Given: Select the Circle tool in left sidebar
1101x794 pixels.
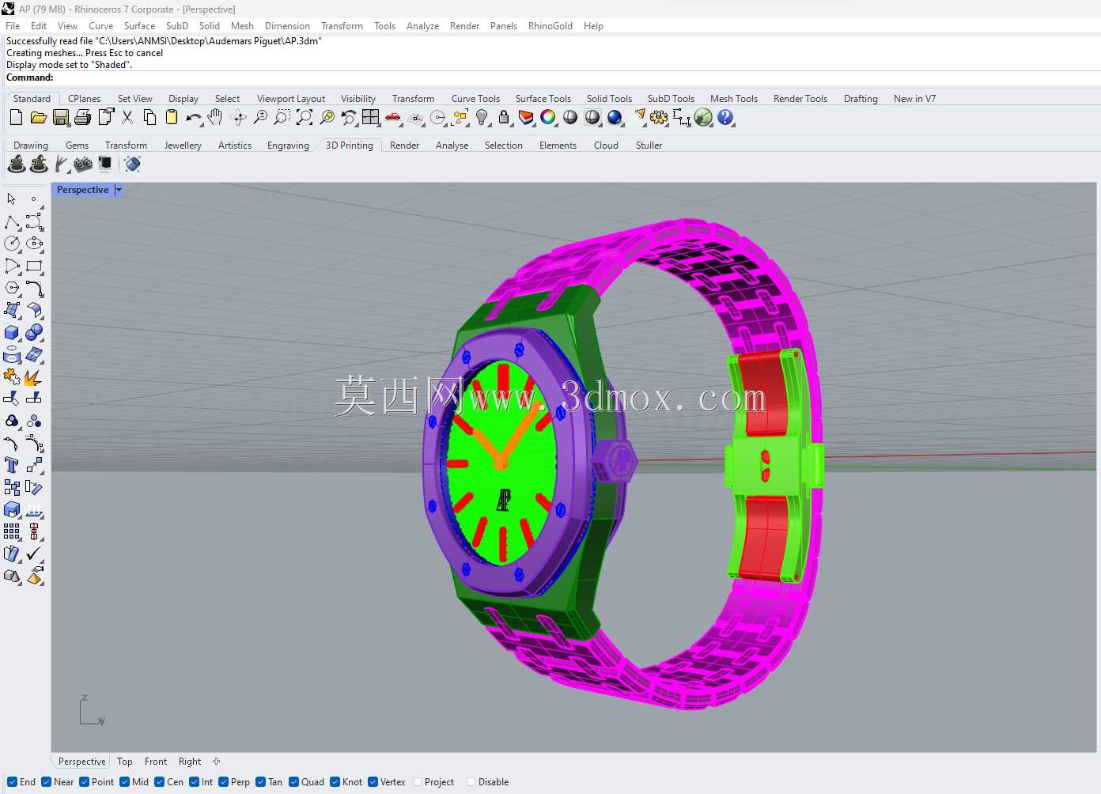Looking at the screenshot, I should pos(12,244).
